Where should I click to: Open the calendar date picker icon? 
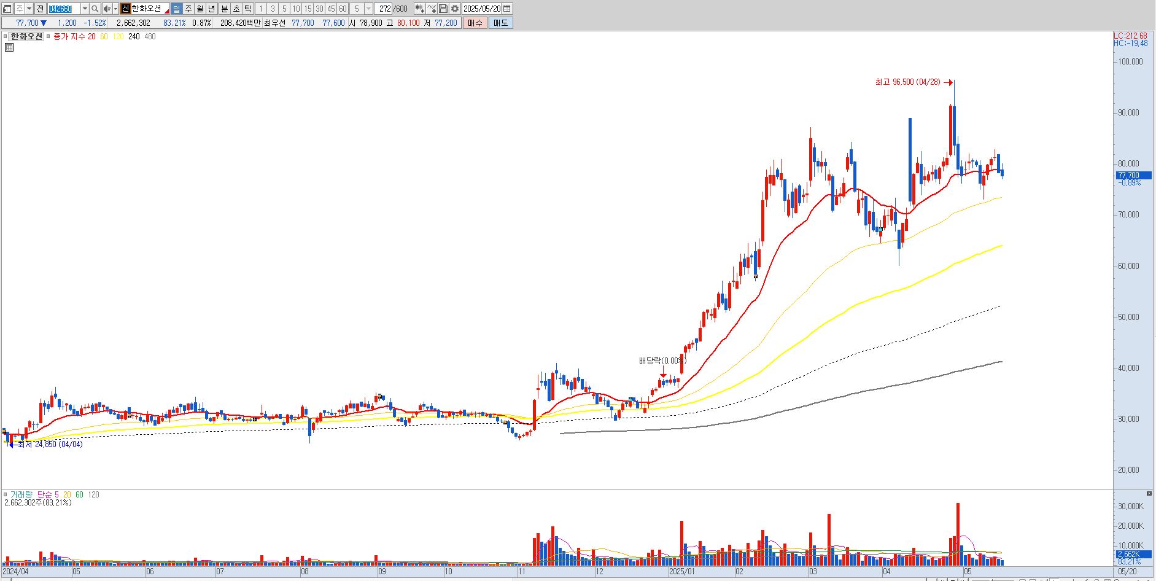[507, 9]
